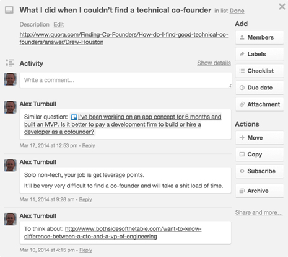Edit the card description
The width and height of the screenshot is (288, 257).
pos(58,25)
